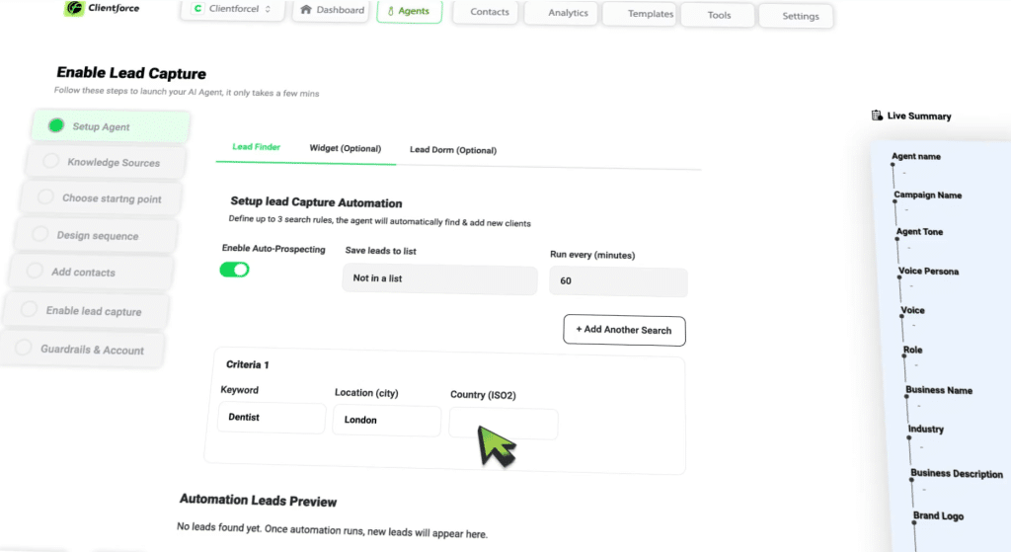Click the Live Summary clipboard icon

877,116
